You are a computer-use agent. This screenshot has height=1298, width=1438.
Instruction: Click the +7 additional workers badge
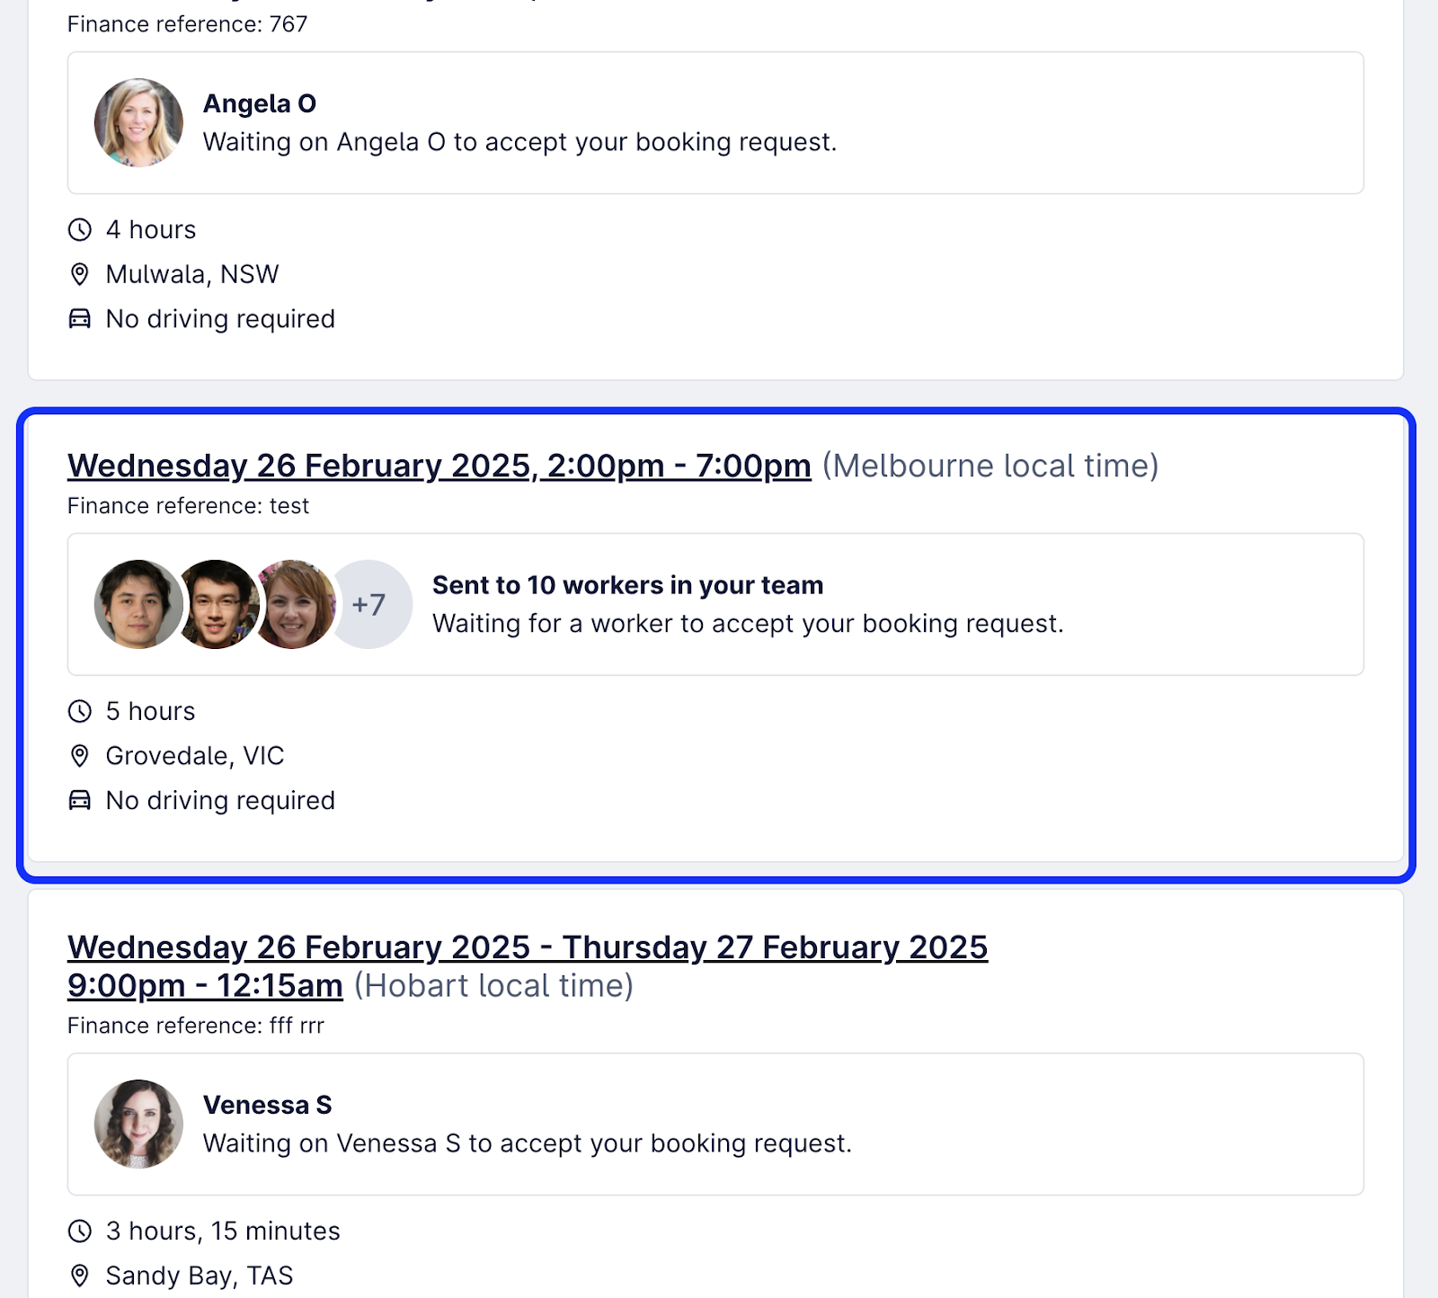point(370,604)
